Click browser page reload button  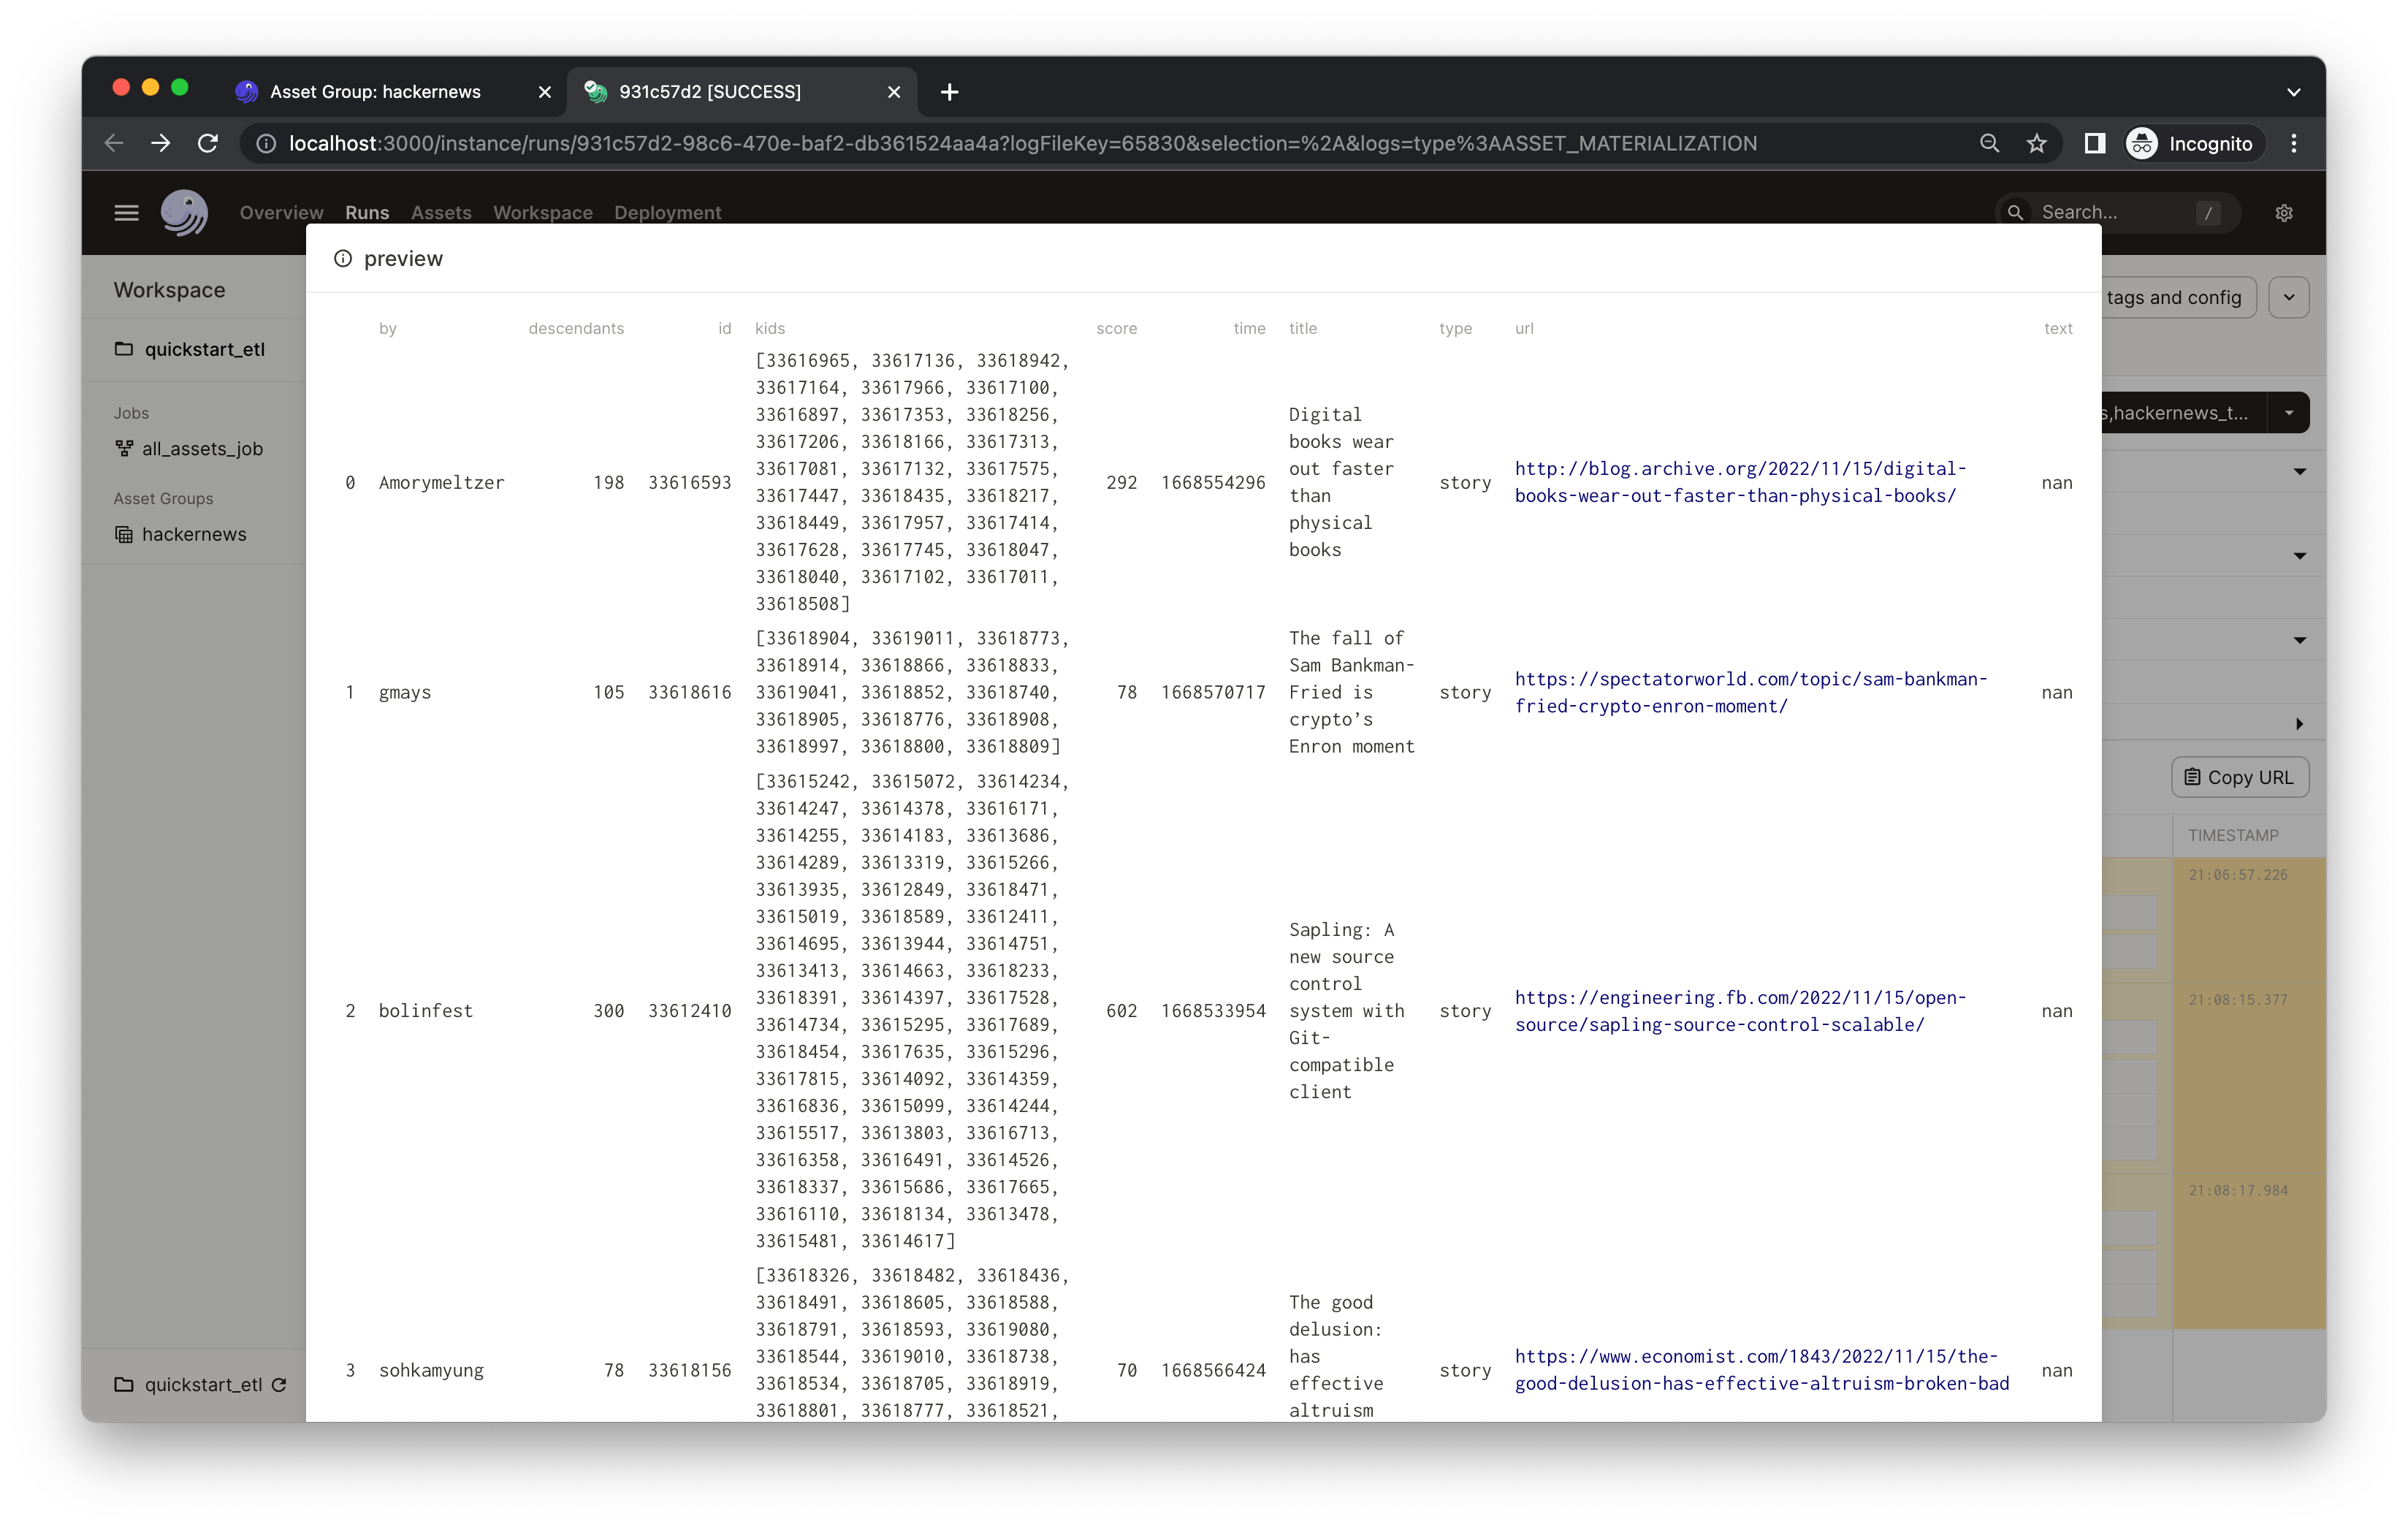(208, 143)
